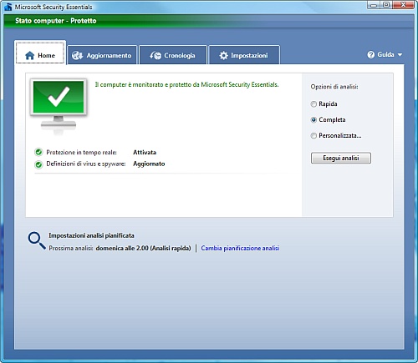Click the question mark Guida icon
Image resolution: width=418 pixels, height=363 pixels.
point(371,54)
